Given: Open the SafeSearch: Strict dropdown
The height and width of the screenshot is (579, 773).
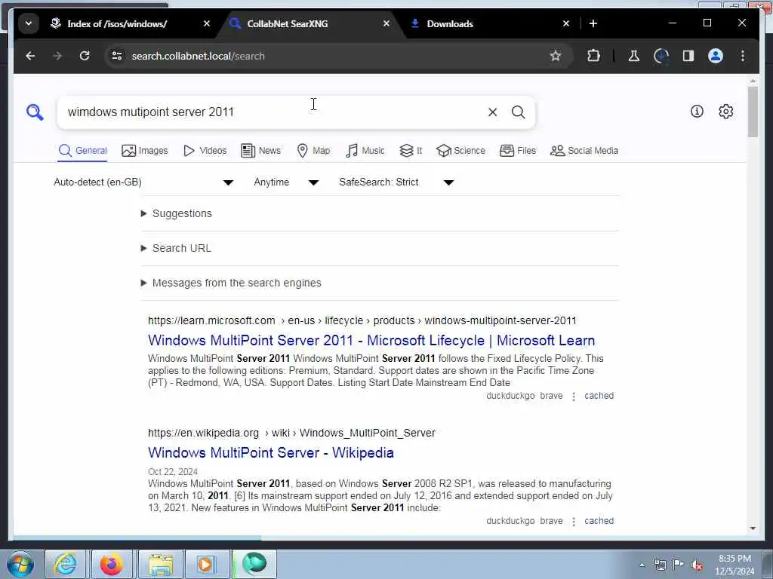Looking at the screenshot, I should click(396, 182).
